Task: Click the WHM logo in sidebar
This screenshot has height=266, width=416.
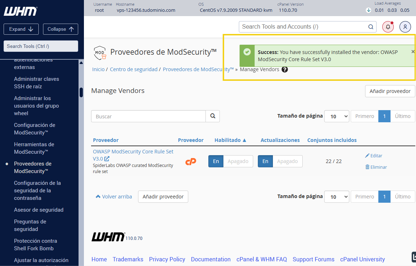Action: pos(20,11)
